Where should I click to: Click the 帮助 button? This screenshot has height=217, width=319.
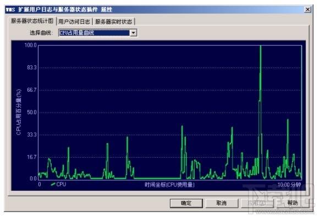pyautogui.click(x=293, y=203)
